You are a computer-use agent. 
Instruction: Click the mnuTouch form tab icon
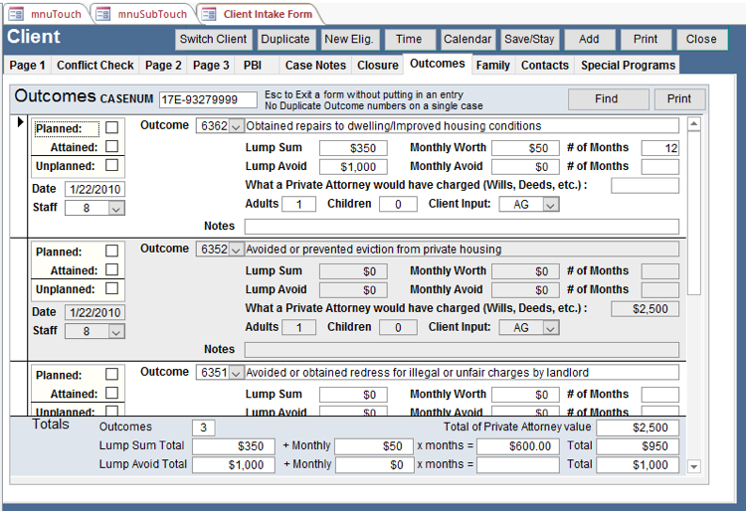pyautogui.click(x=17, y=14)
